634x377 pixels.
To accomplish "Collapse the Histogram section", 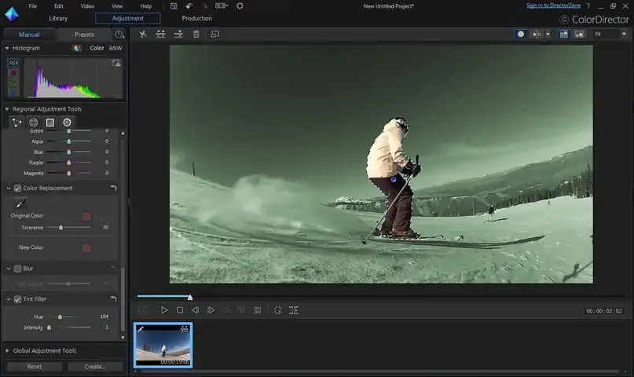I will (7, 48).
